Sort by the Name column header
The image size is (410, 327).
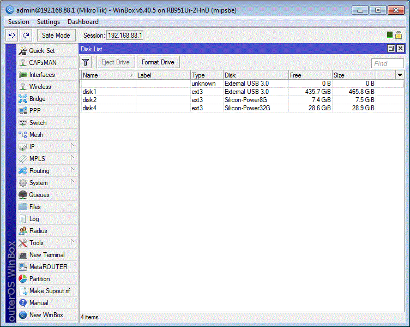[108, 75]
